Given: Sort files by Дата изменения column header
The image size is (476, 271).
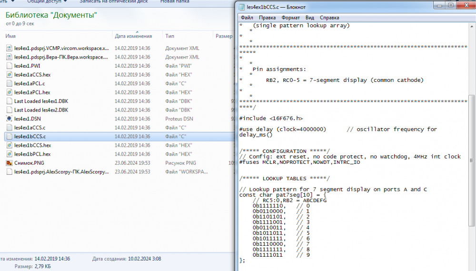Looking at the screenshot, I should click(x=133, y=36).
